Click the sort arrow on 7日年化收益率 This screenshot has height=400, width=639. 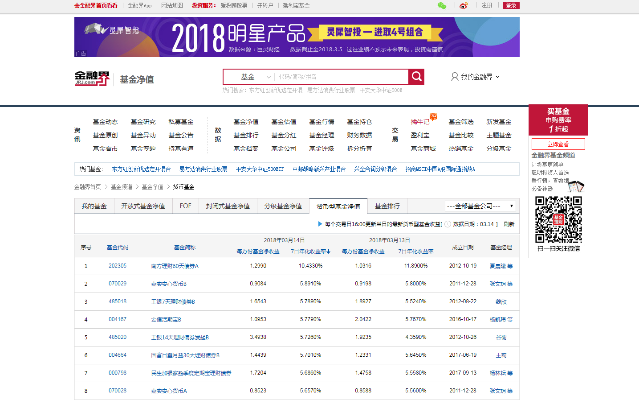click(x=329, y=252)
